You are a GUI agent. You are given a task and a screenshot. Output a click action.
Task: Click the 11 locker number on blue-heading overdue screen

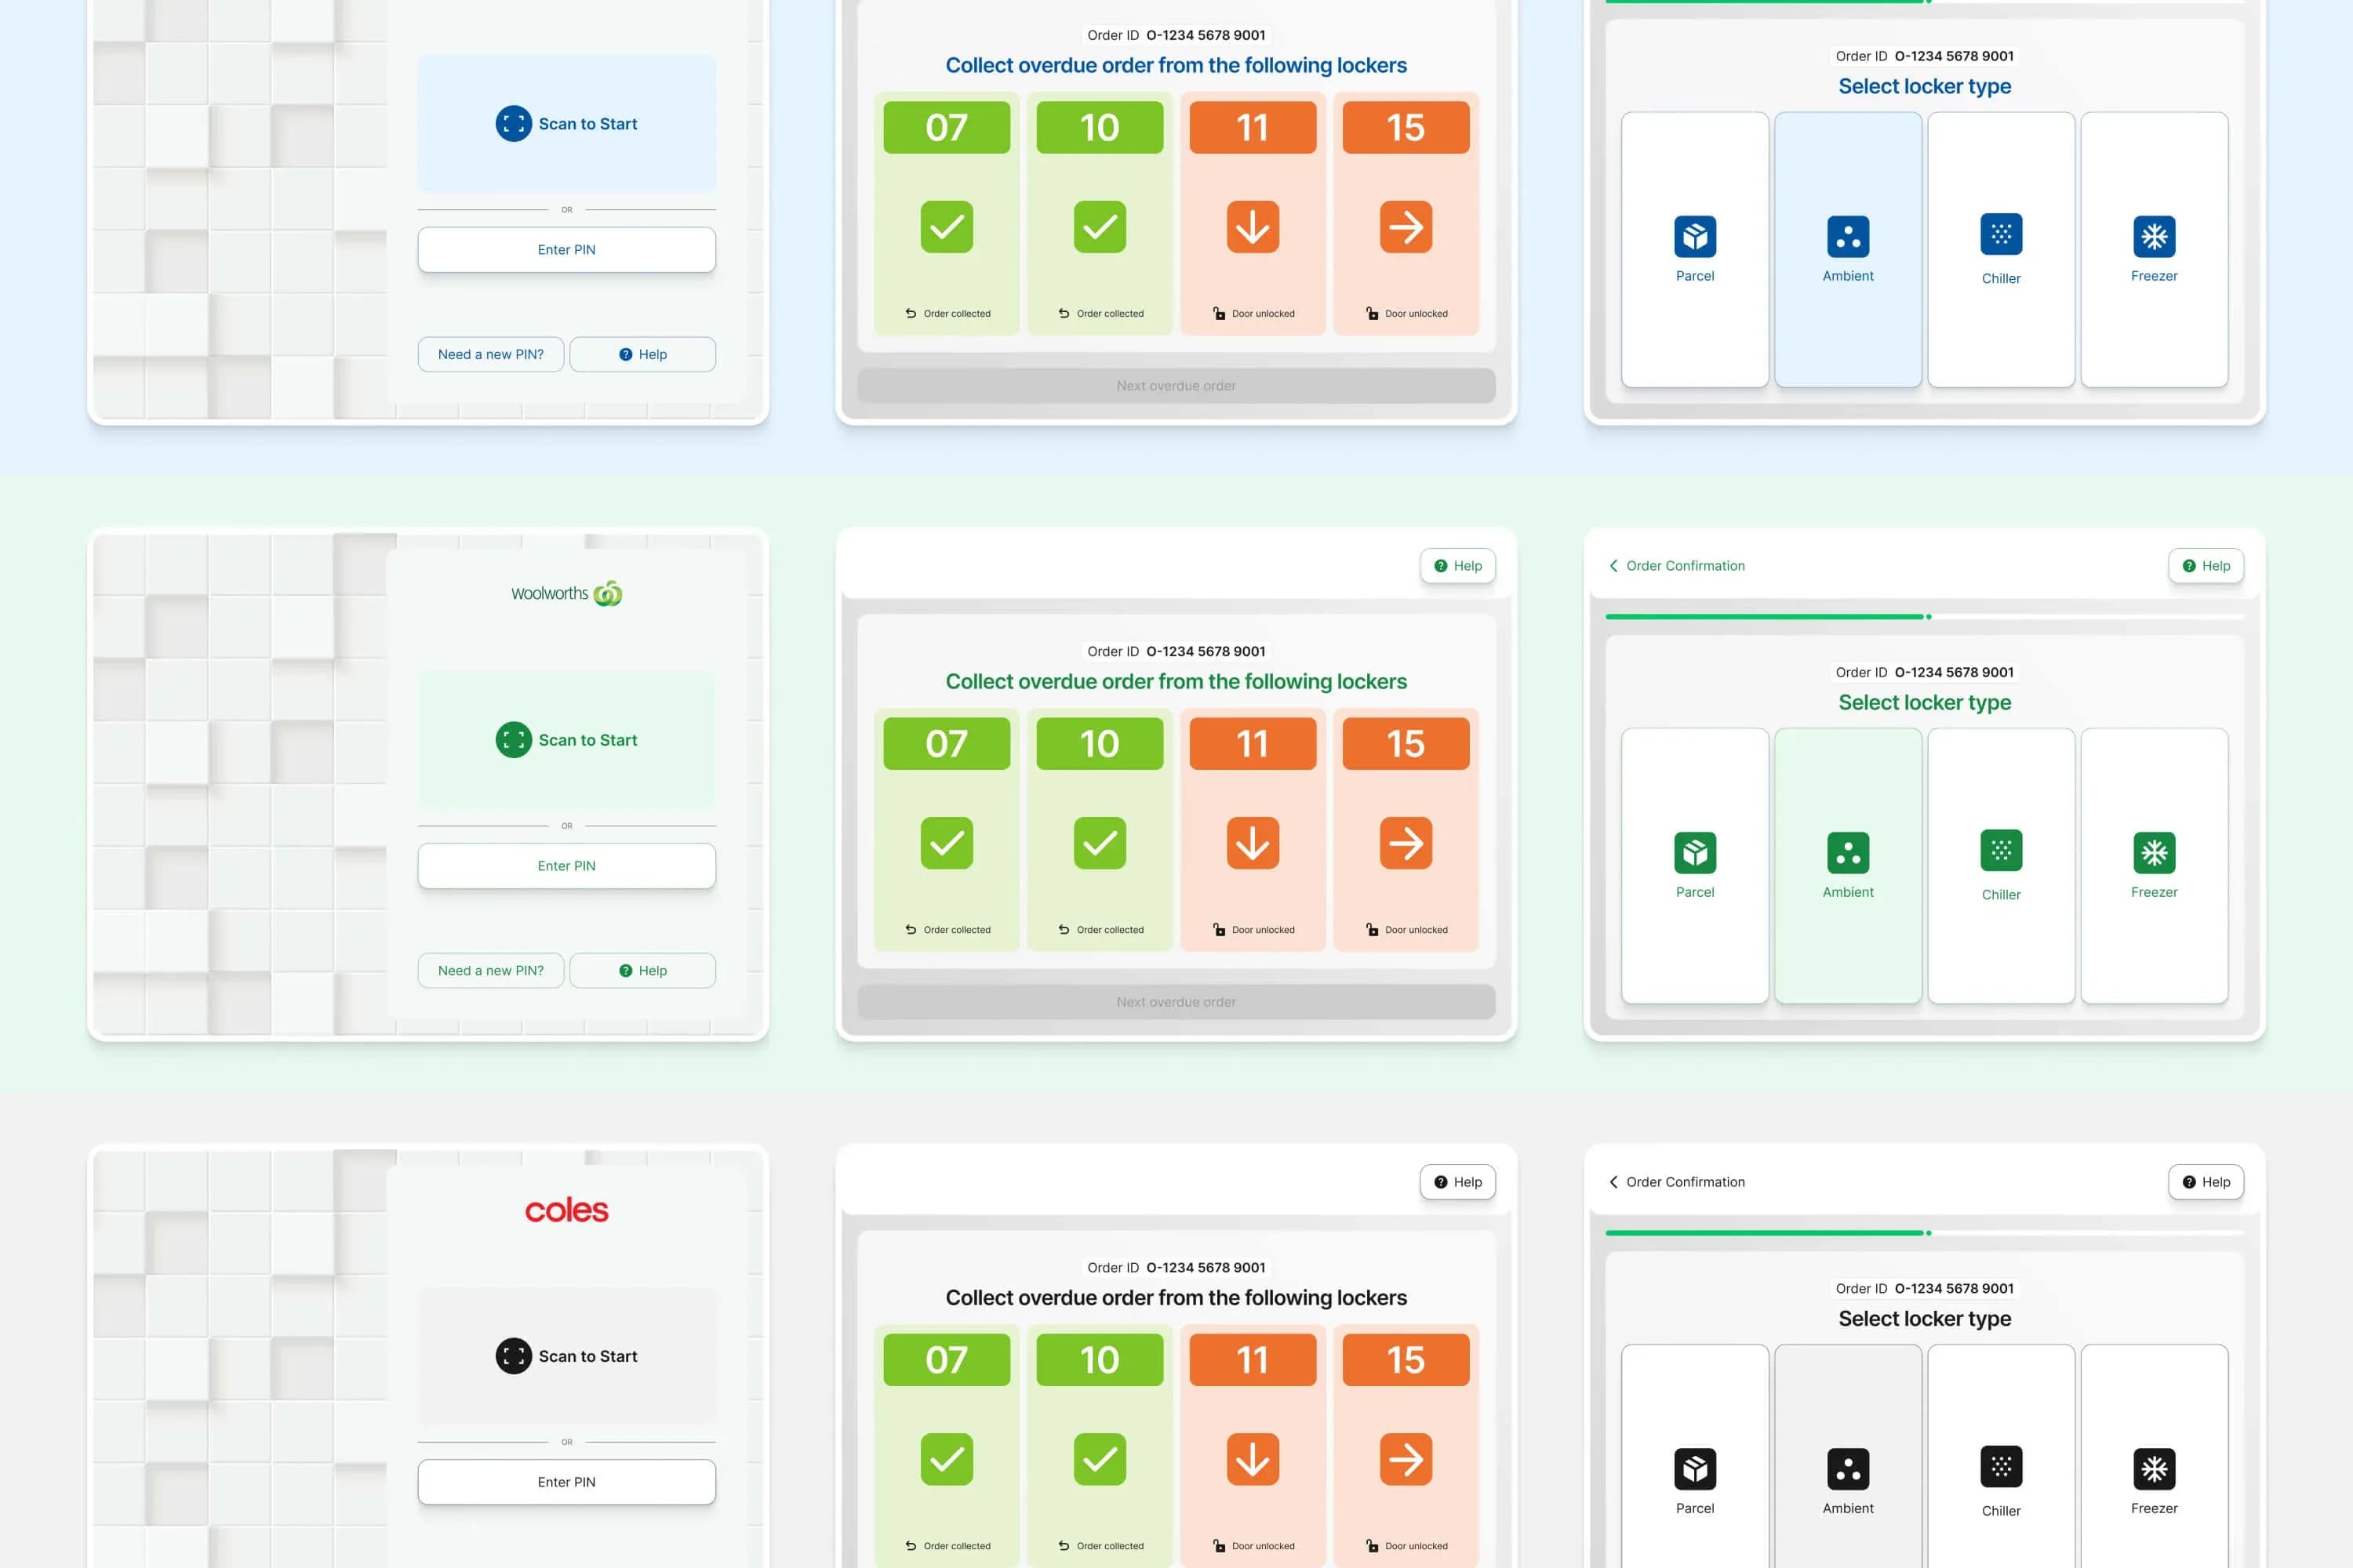pos(1253,127)
